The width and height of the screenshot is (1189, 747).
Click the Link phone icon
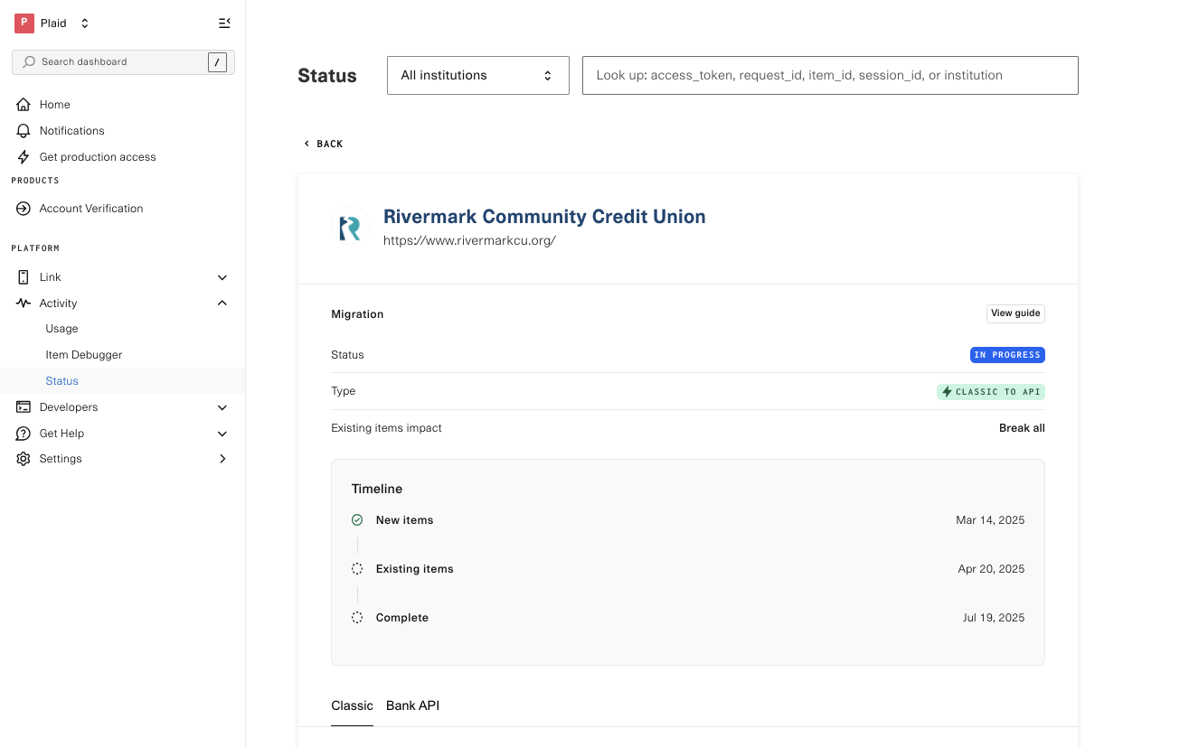pyautogui.click(x=24, y=277)
